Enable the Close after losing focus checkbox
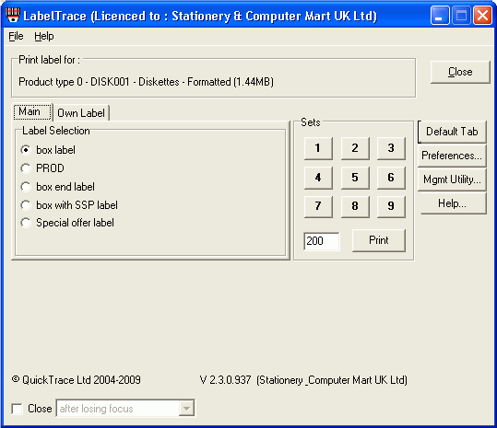The width and height of the screenshot is (497, 428). (x=17, y=409)
